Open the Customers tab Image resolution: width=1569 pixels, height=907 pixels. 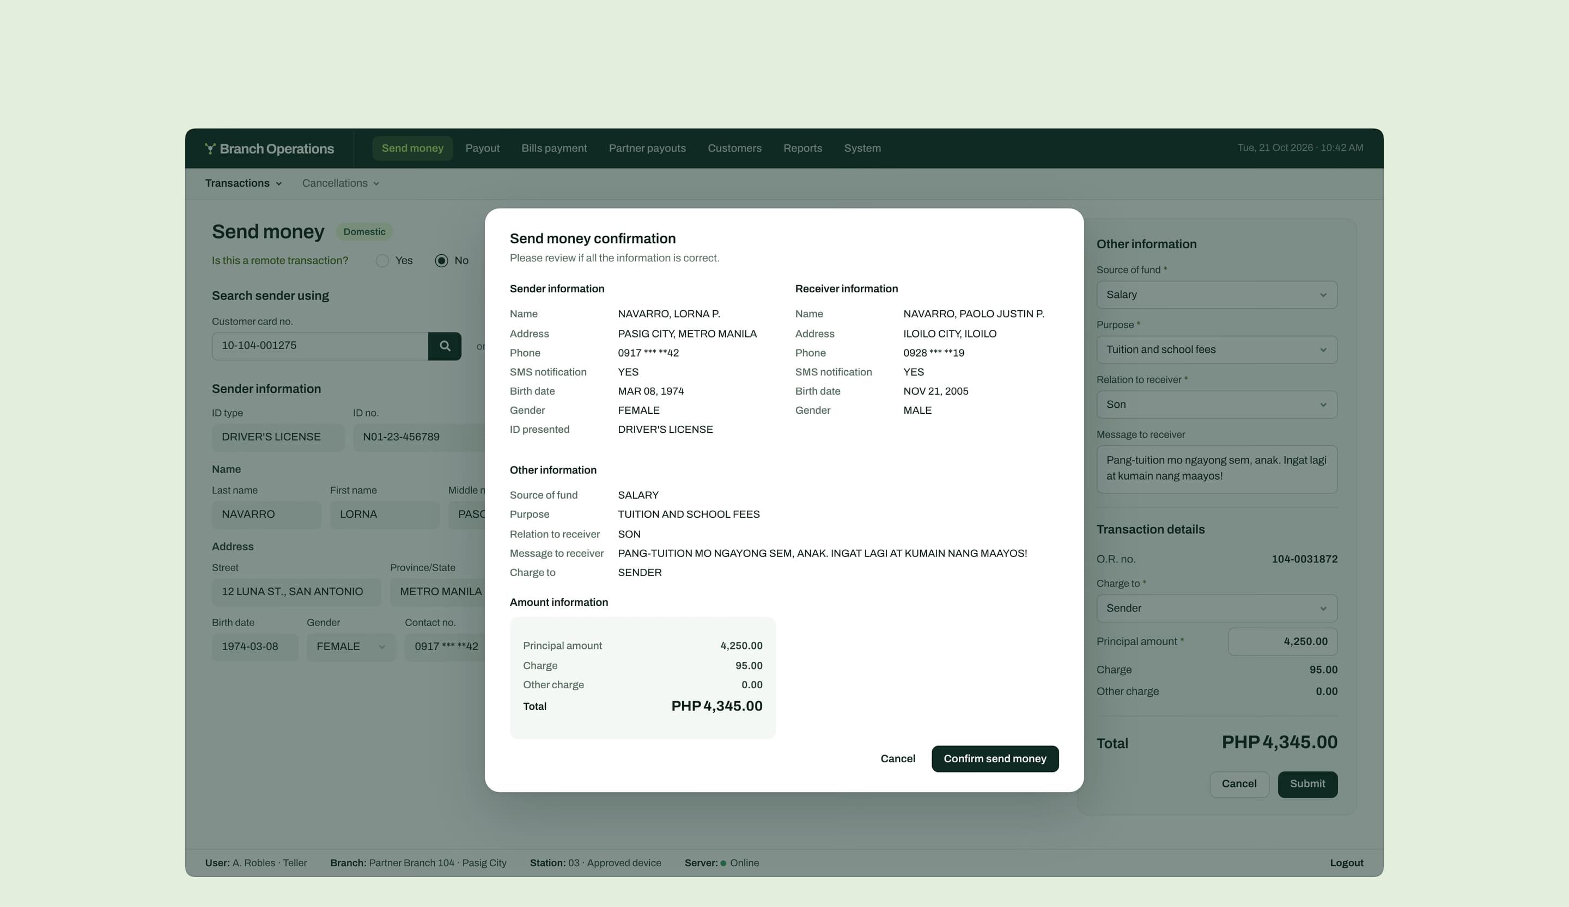734,148
